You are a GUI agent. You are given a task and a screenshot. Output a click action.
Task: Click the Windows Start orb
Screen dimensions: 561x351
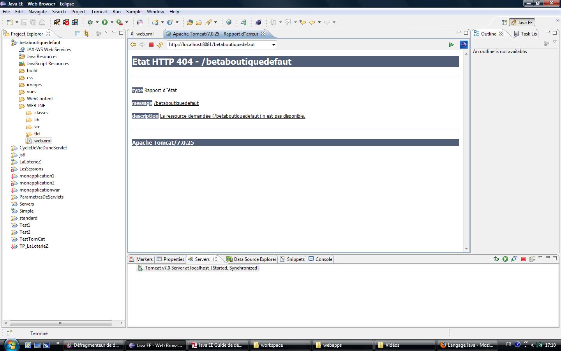click(11, 344)
